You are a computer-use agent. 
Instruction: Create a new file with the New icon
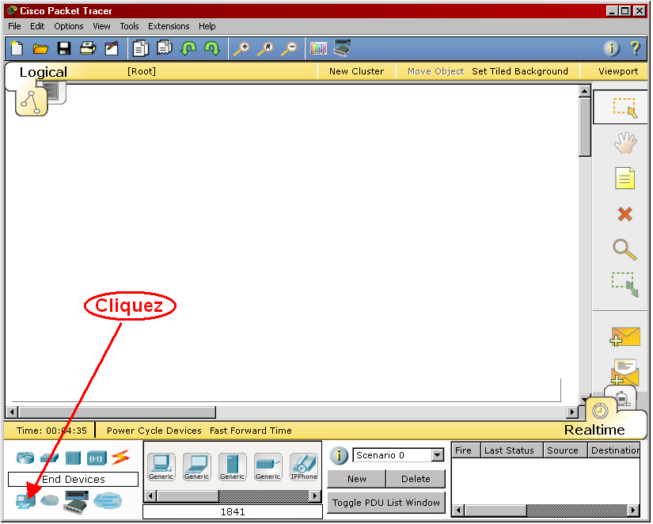[x=17, y=48]
